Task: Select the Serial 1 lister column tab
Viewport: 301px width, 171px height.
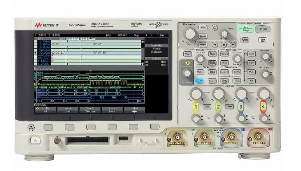Action: [72, 39]
